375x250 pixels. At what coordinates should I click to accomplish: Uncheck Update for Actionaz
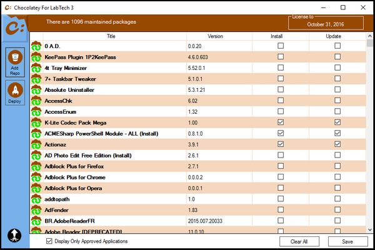[337, 144]
